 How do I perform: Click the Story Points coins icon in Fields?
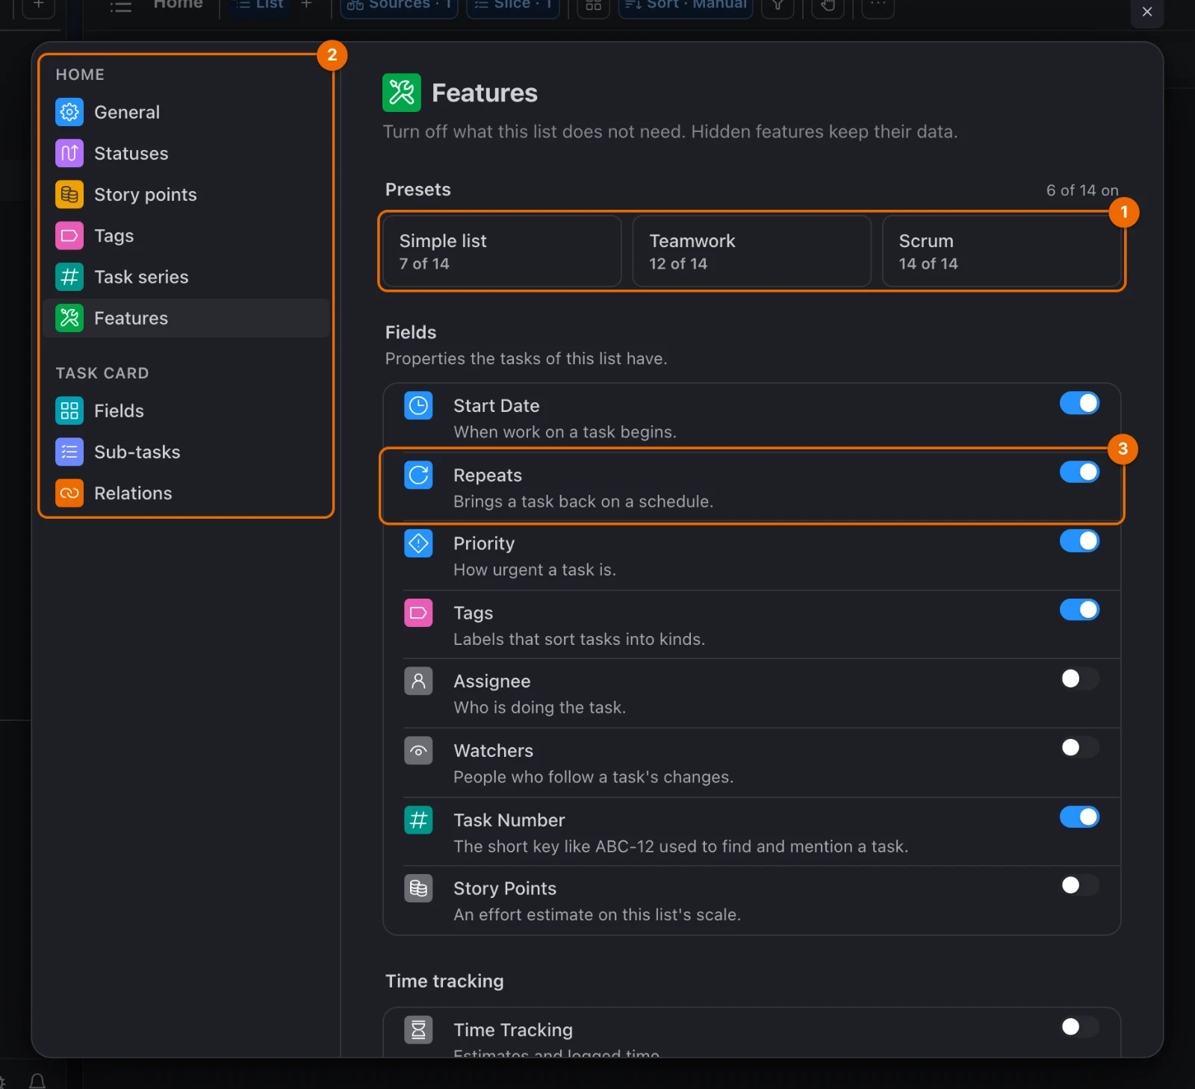click(x=418, y=888)
